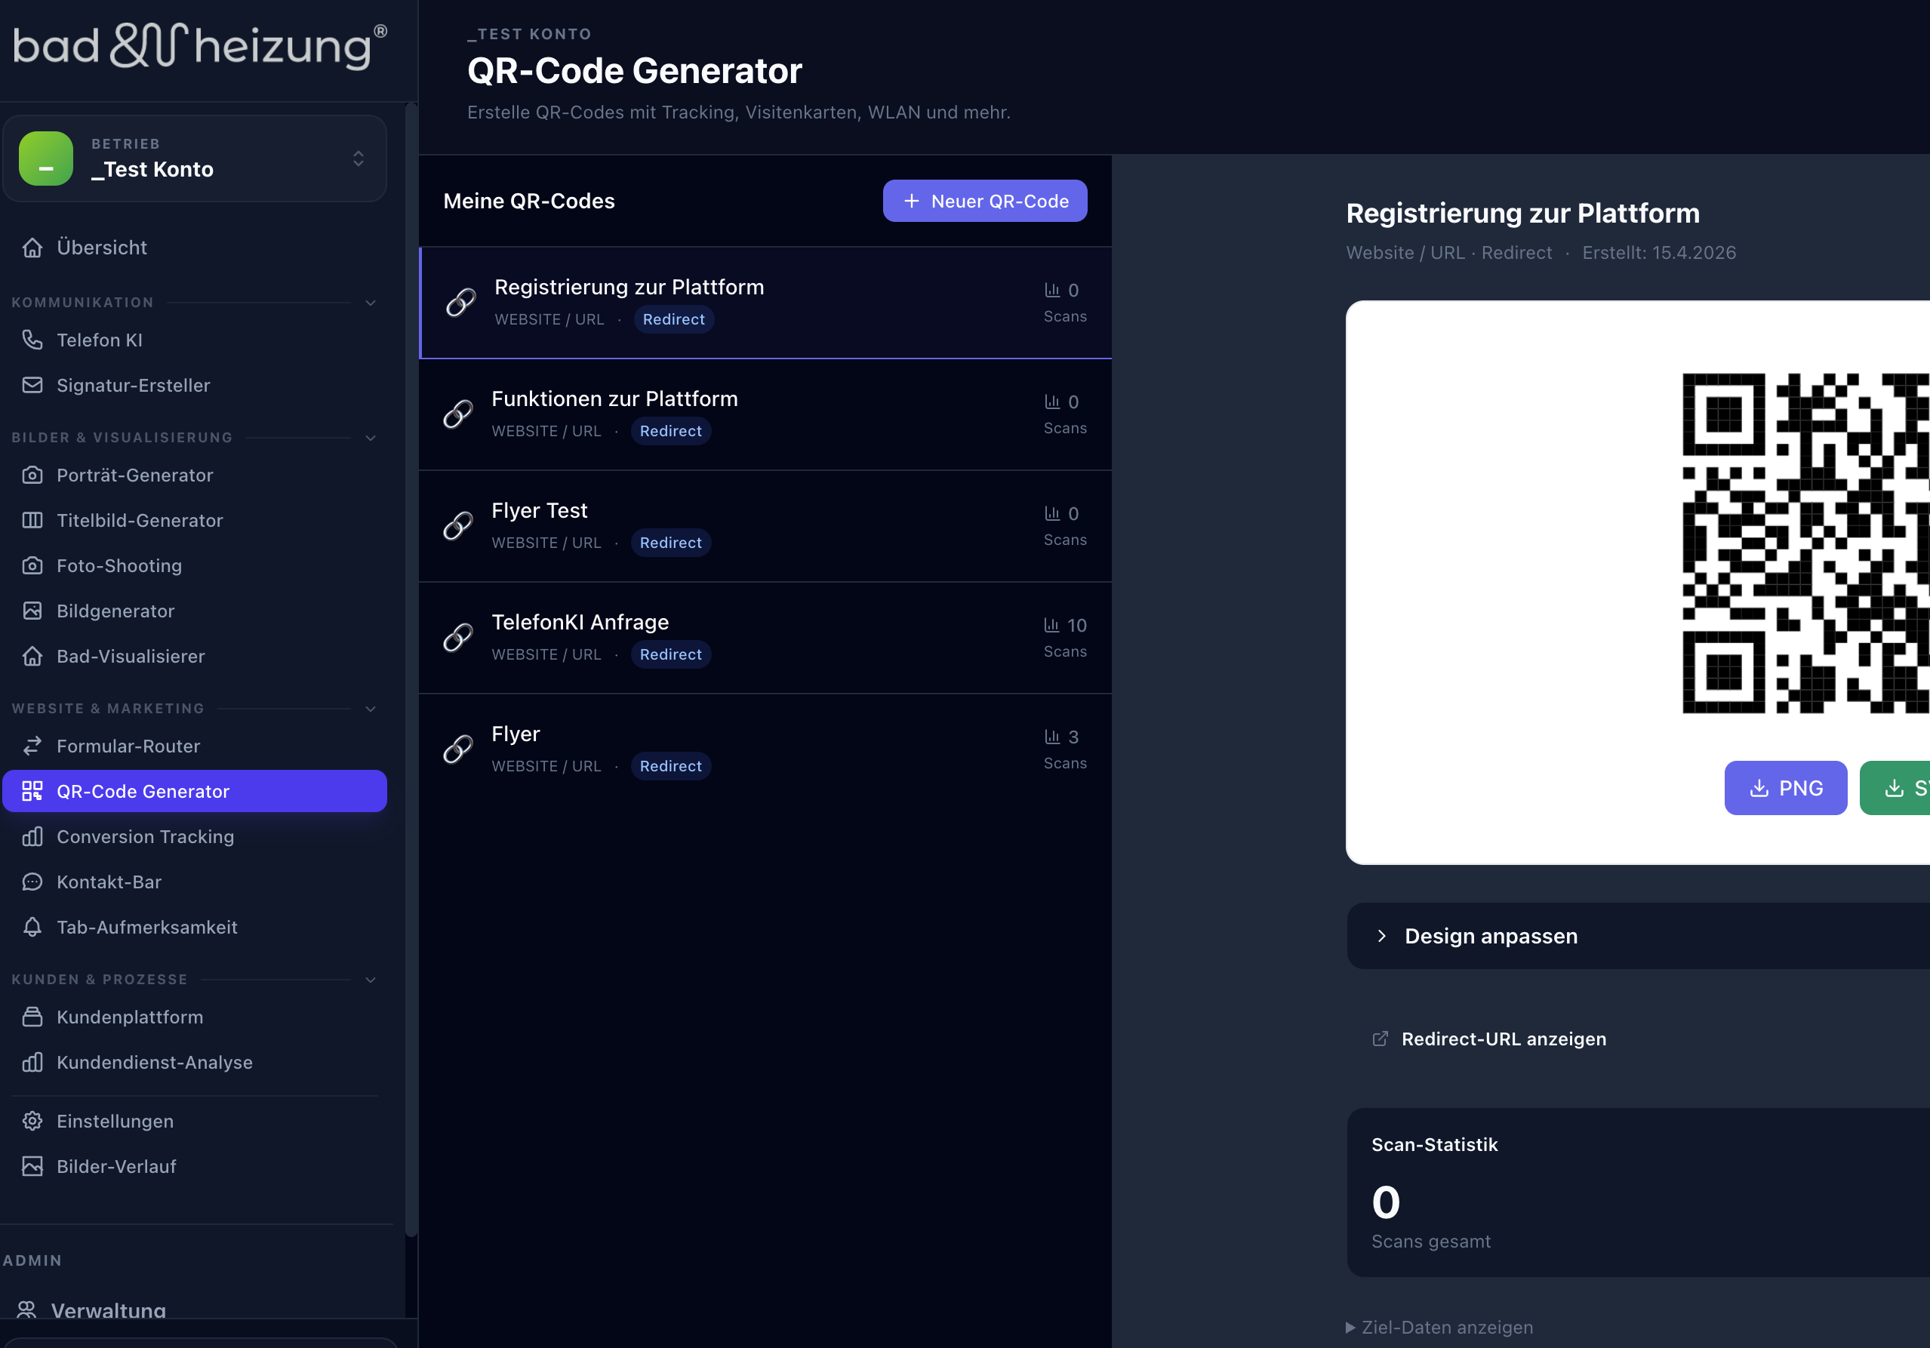This screenshot has height=1348, width=1930.
Task: Click Redirect badge on Flyer Test row
Action: (671, 543)
